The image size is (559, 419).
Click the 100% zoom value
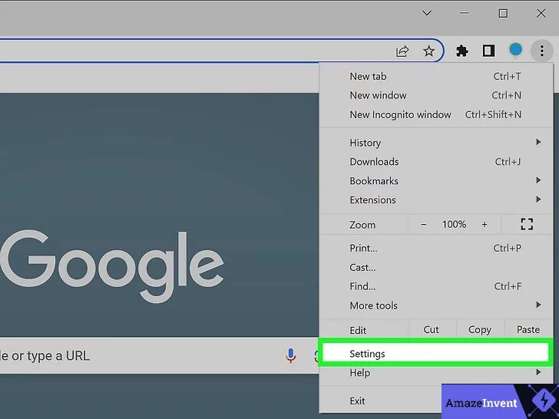454,224
